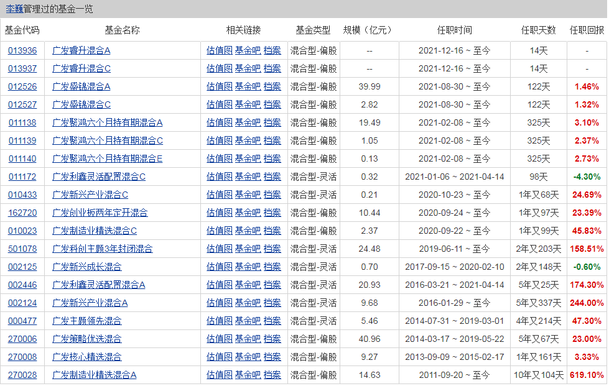Open 广发聚鸿六个月持有期混合E fund page

point(108,159)
